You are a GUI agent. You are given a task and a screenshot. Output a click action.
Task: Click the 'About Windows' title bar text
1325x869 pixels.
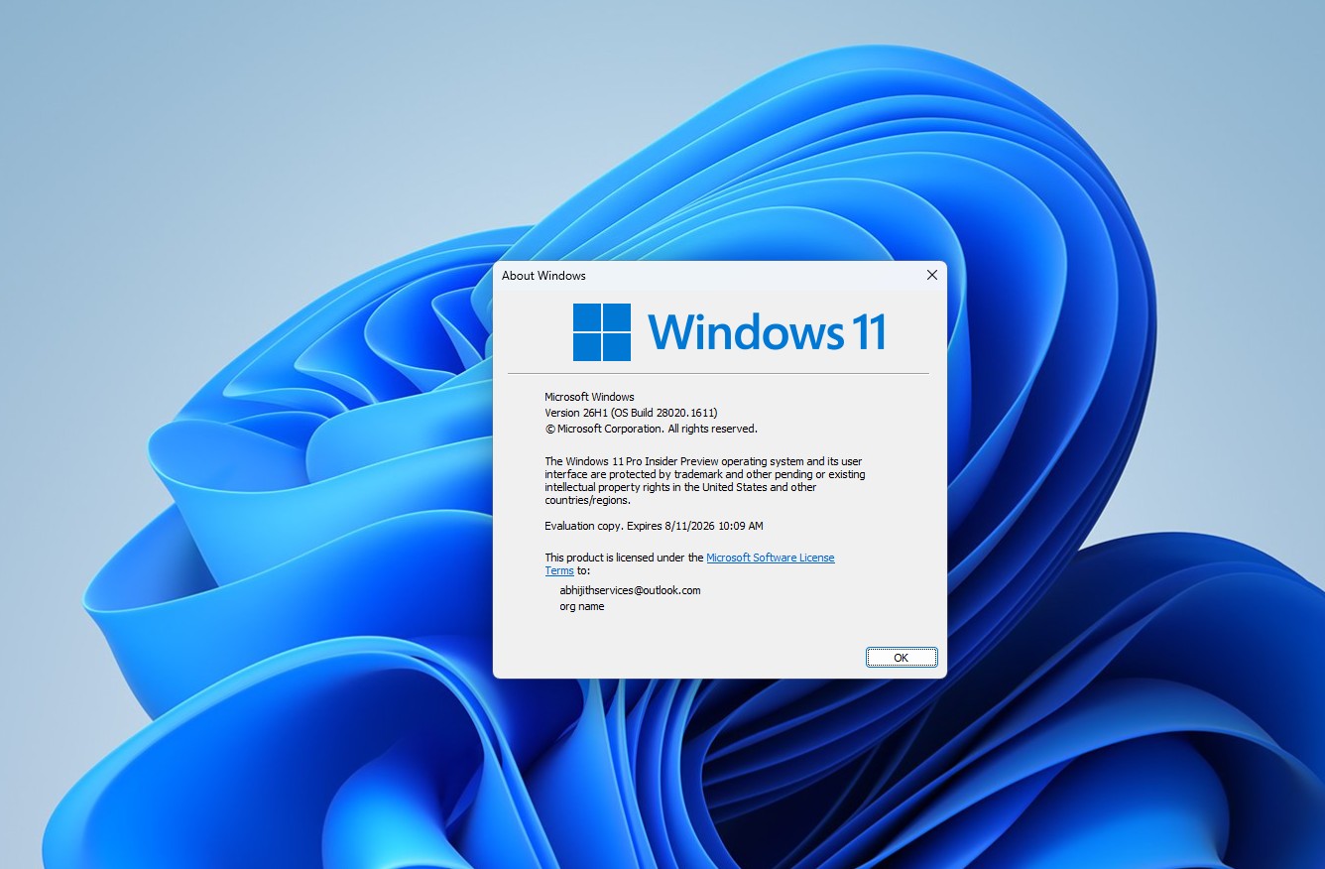click(x=543, y=276)
